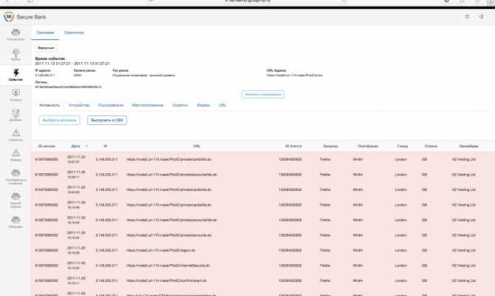Open the Формы warning section

pos(16,155)
